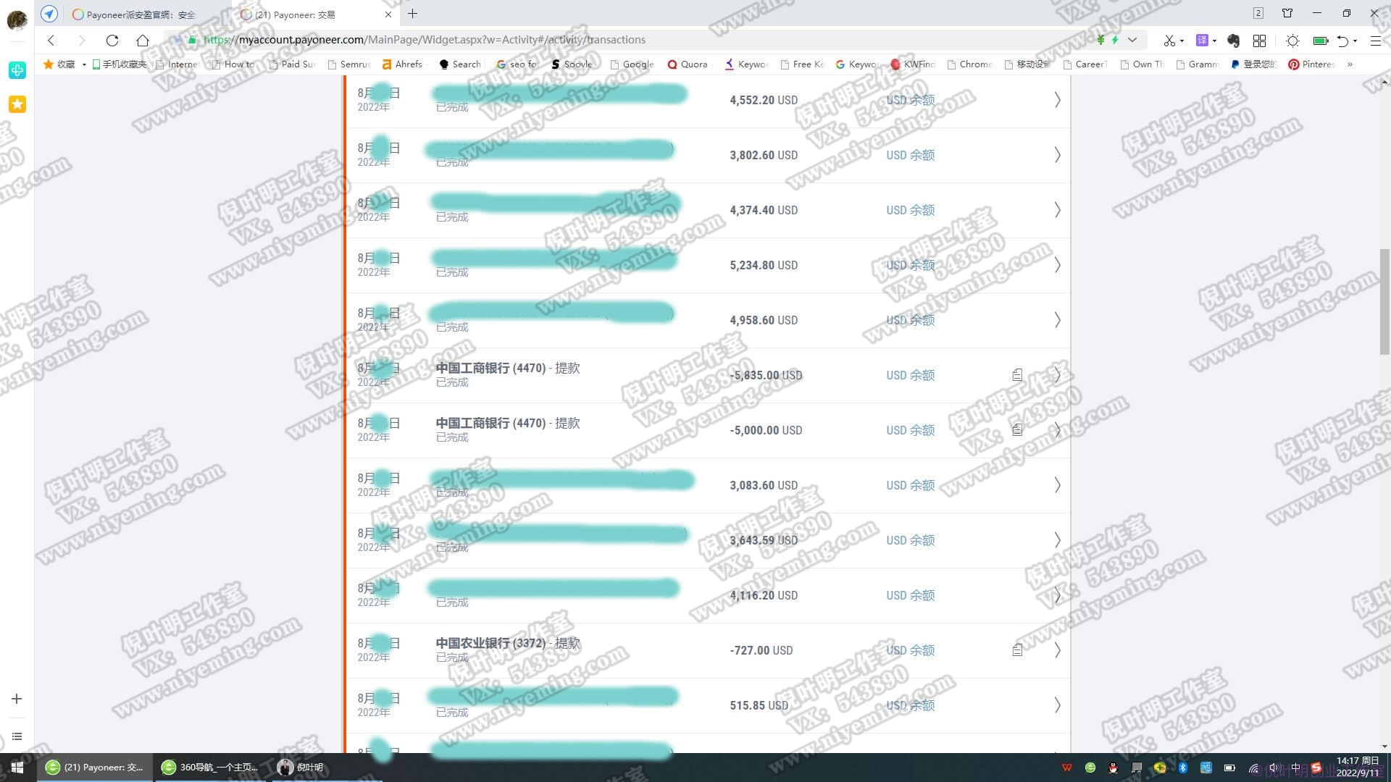This screenshot has width=1391, height=782.
Task: Click the home button icon
Action: point(142,40)
